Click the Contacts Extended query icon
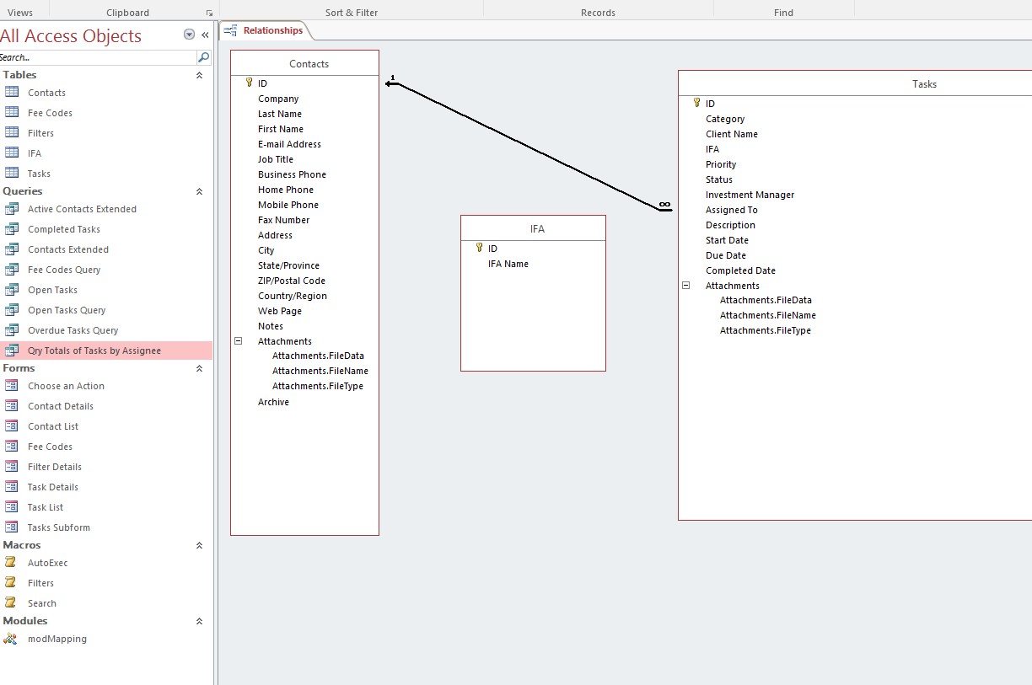 (12, 249)
